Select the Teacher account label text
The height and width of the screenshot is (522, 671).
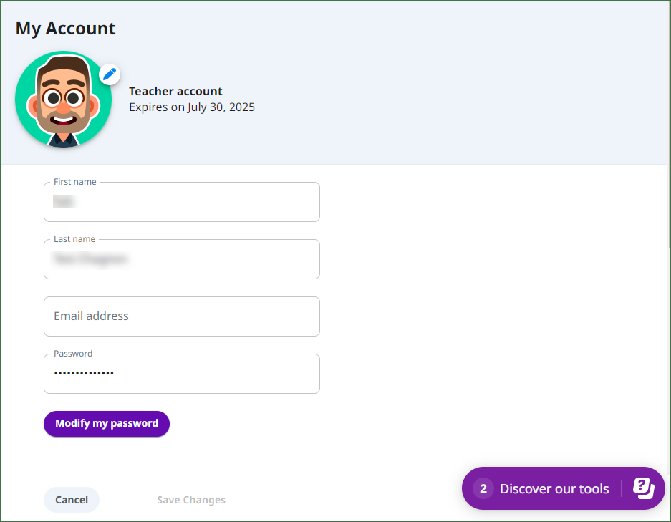[176, 91]
